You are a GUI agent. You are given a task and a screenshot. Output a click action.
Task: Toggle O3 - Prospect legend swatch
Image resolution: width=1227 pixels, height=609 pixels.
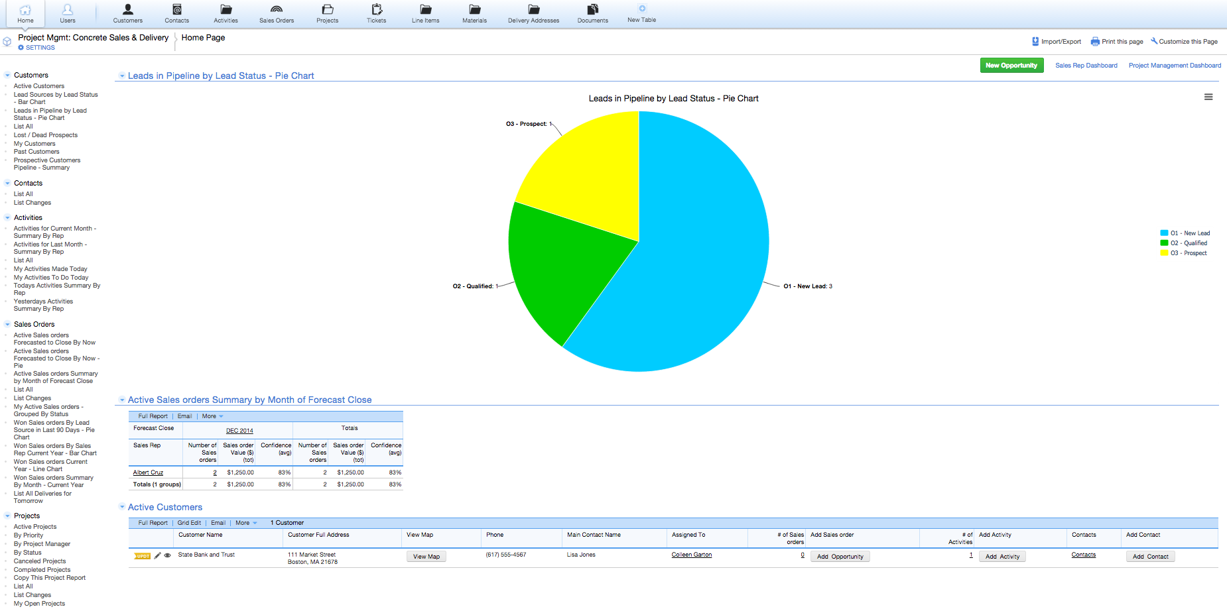click(x=1164, y=253)
